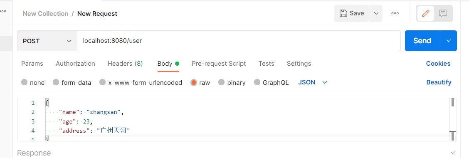Click the Beautify link
The width and height of the screenshot is (469, 158).
point(439,82)
